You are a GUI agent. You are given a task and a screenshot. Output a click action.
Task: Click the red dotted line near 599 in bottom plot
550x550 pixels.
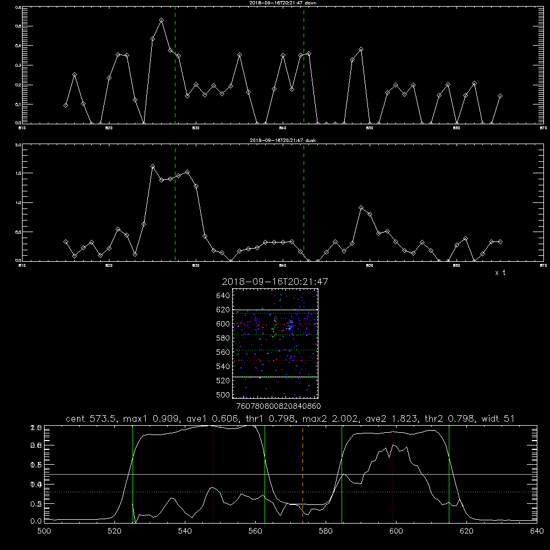[x=393, y=474]
